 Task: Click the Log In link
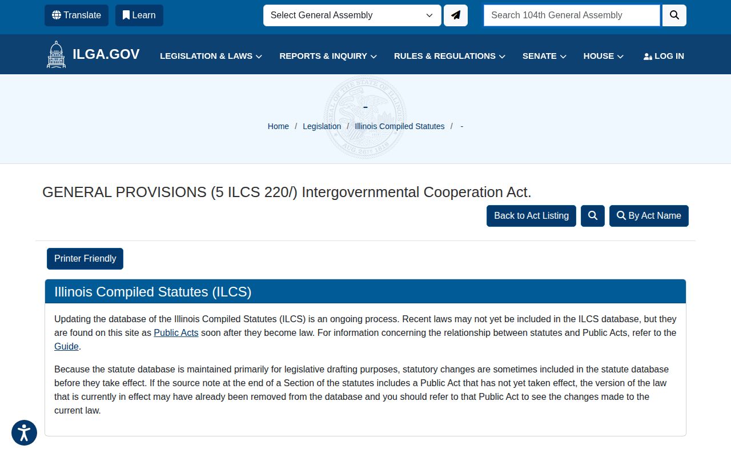664,56
